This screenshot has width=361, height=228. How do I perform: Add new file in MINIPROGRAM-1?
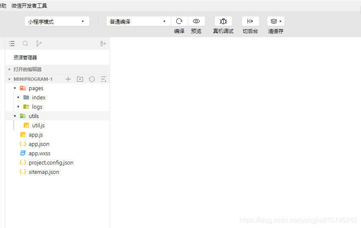coord(68,79)
